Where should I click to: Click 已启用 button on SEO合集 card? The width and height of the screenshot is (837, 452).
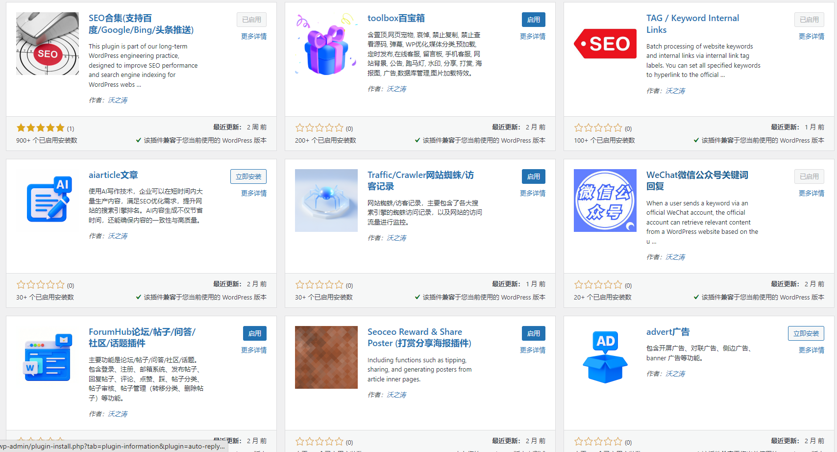251,20
